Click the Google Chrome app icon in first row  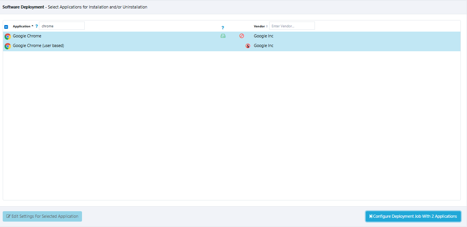7,37
